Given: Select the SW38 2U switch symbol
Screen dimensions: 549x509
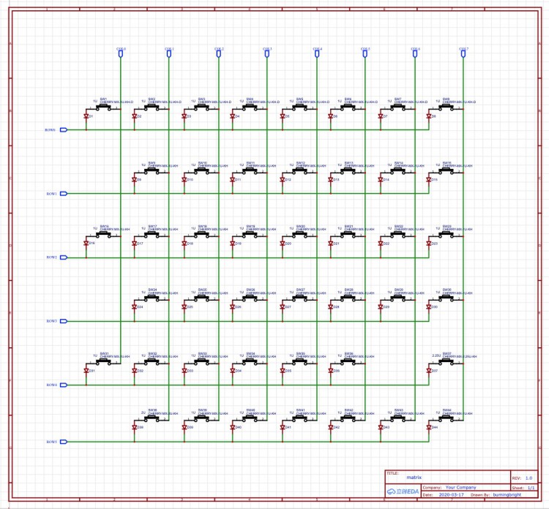Looking at the screenshot, I should 152,419.
